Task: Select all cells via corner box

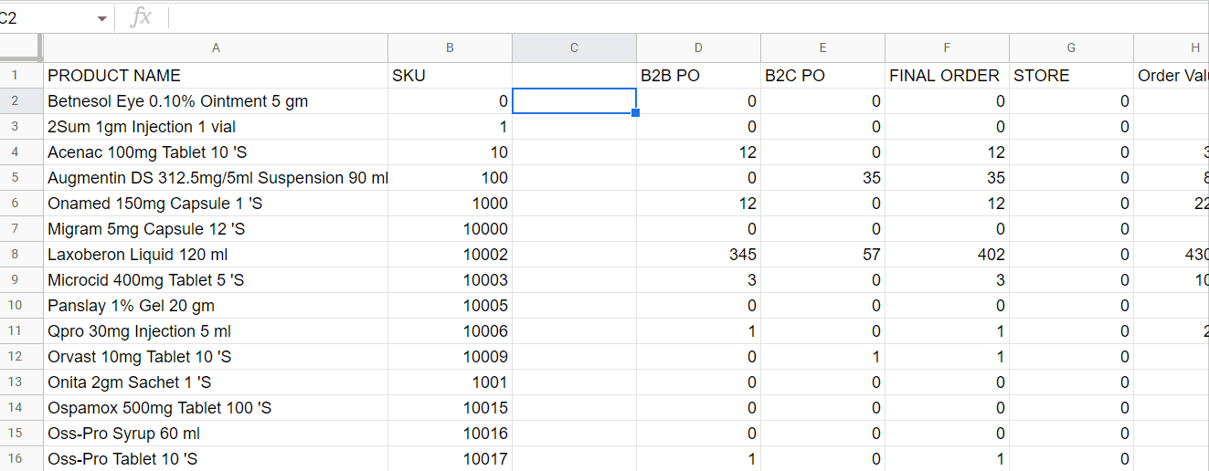Action: pyautogui.click(x=21, y=47)
